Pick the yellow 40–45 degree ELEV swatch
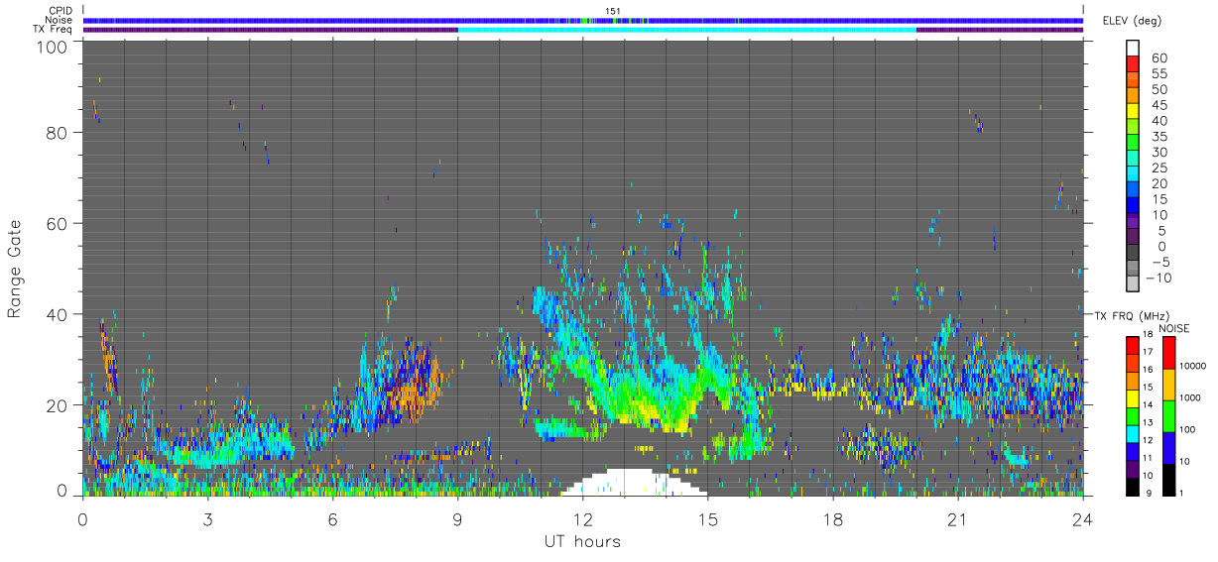This screenshot has height=562, width=1218. [x=1133, y=112]
